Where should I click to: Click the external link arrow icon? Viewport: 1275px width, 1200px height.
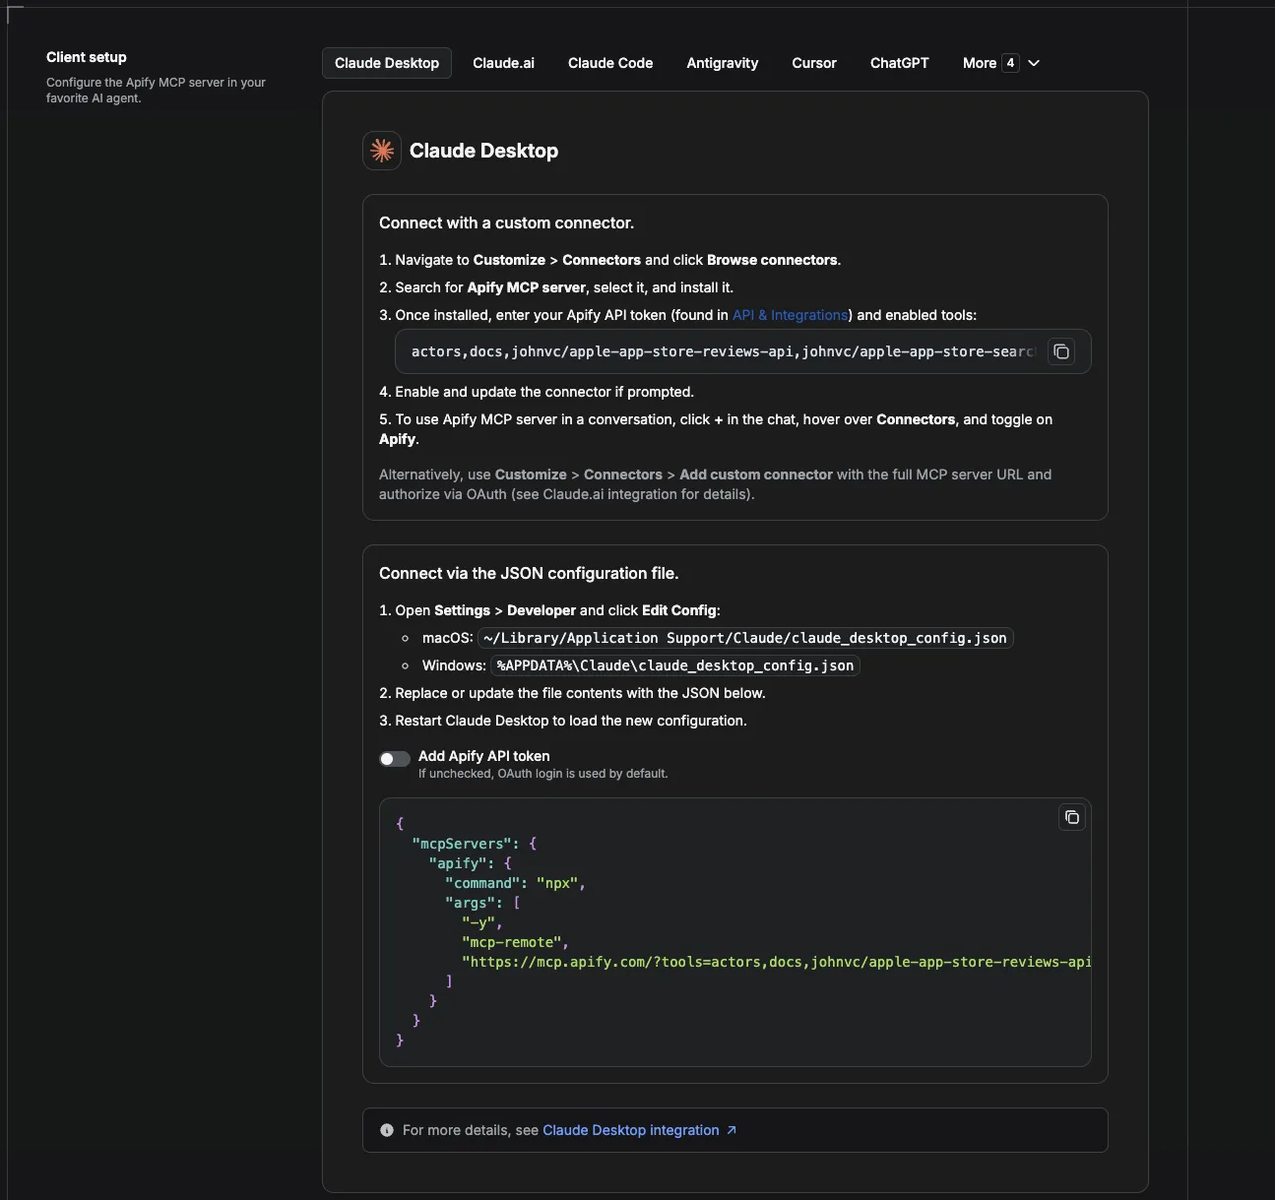732,1130
